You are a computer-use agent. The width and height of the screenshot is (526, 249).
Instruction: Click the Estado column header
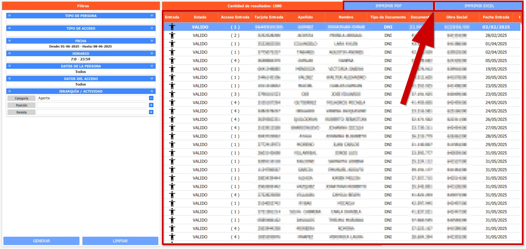pos(200,17)
